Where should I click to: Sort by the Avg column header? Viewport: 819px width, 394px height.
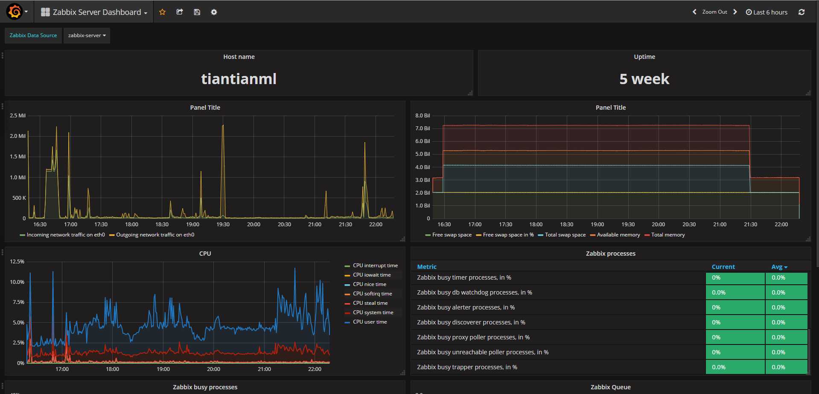pyautogui.click(x=779, y=267)
